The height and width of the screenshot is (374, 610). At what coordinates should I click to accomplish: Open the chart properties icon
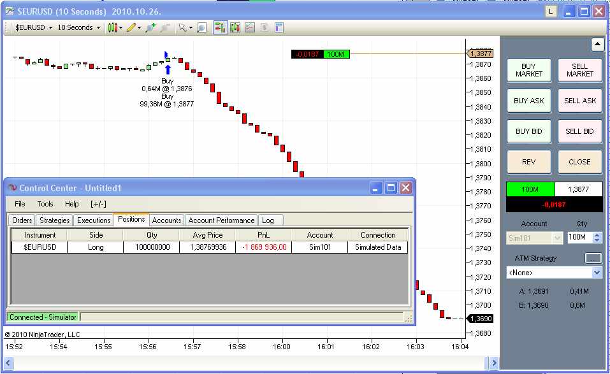(x=279, y=27)
